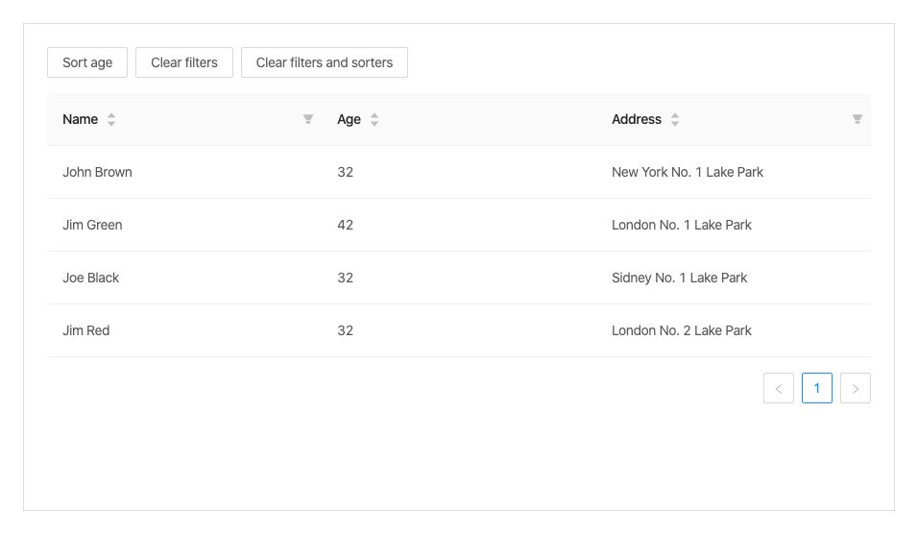Click the Age column header

click(x=349, y=120)
